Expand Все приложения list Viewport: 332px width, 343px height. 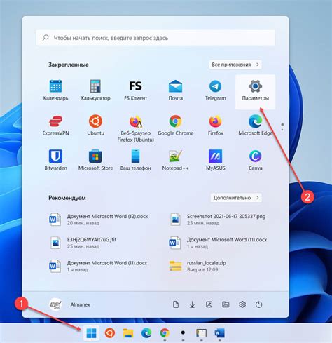(x=235, y=65)
